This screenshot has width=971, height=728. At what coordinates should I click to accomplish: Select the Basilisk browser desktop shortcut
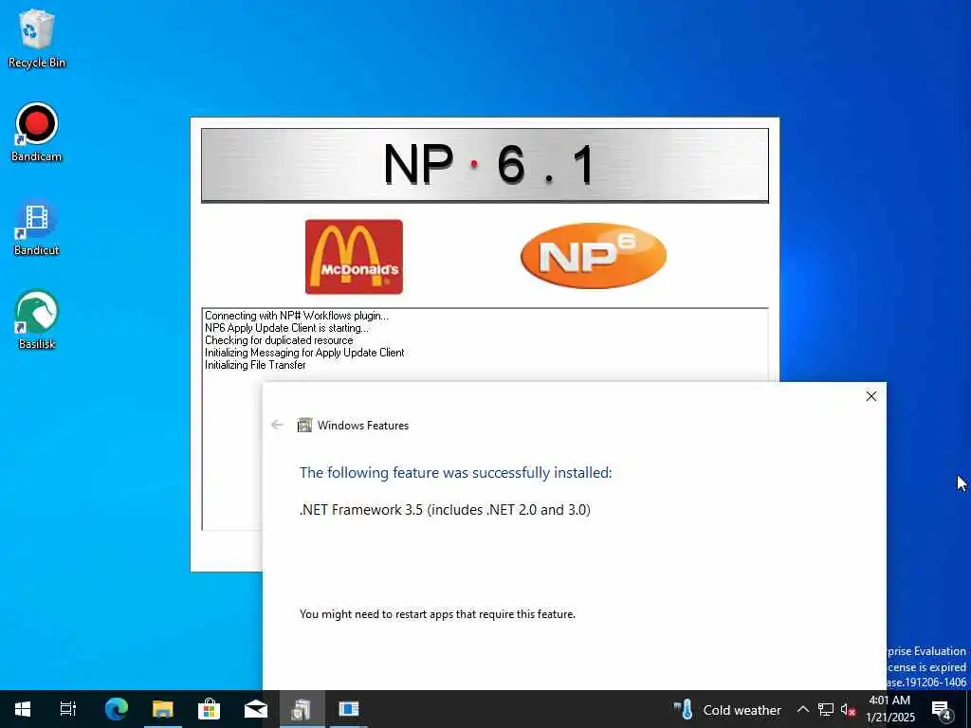point(37,319)
